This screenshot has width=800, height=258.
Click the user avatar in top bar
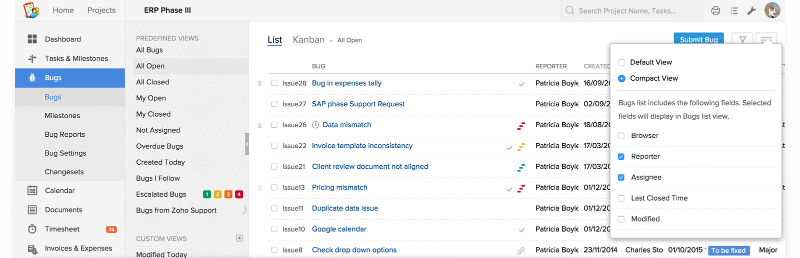pyautogui.click(x=772, y=10)
